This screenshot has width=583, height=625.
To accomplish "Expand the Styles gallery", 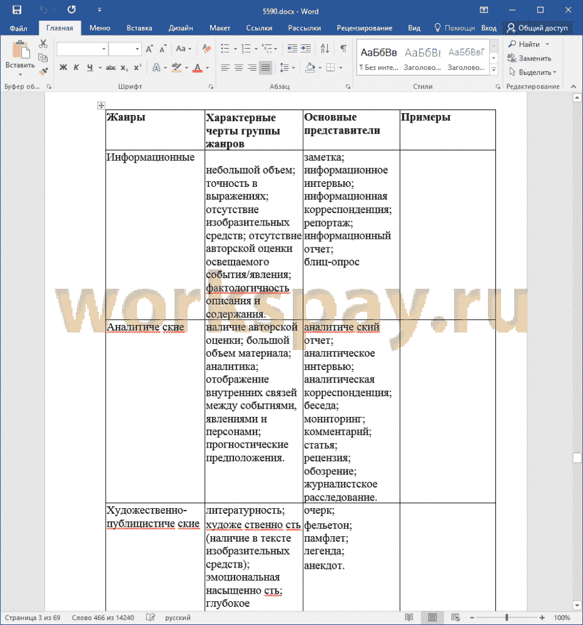I will click(x=494, y=69).
